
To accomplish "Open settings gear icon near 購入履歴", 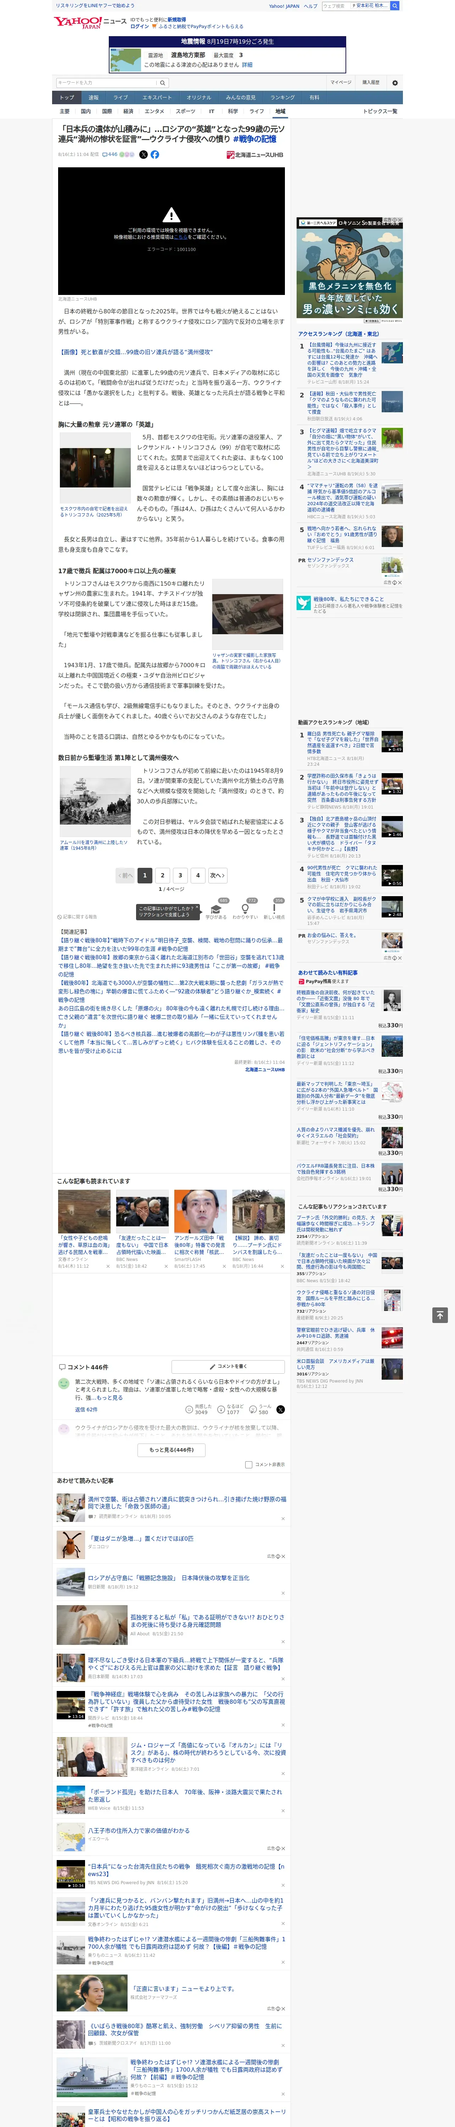I will tap(395, 83).
